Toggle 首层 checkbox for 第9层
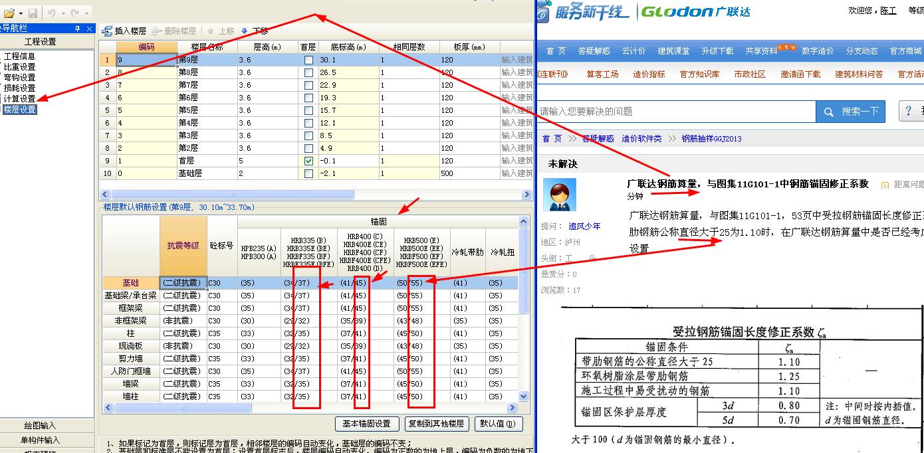 tap(308, 60)
